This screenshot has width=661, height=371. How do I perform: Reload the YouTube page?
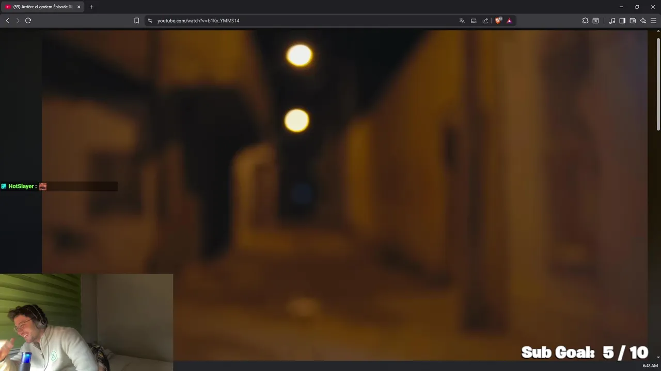click(x=28, y=21)
